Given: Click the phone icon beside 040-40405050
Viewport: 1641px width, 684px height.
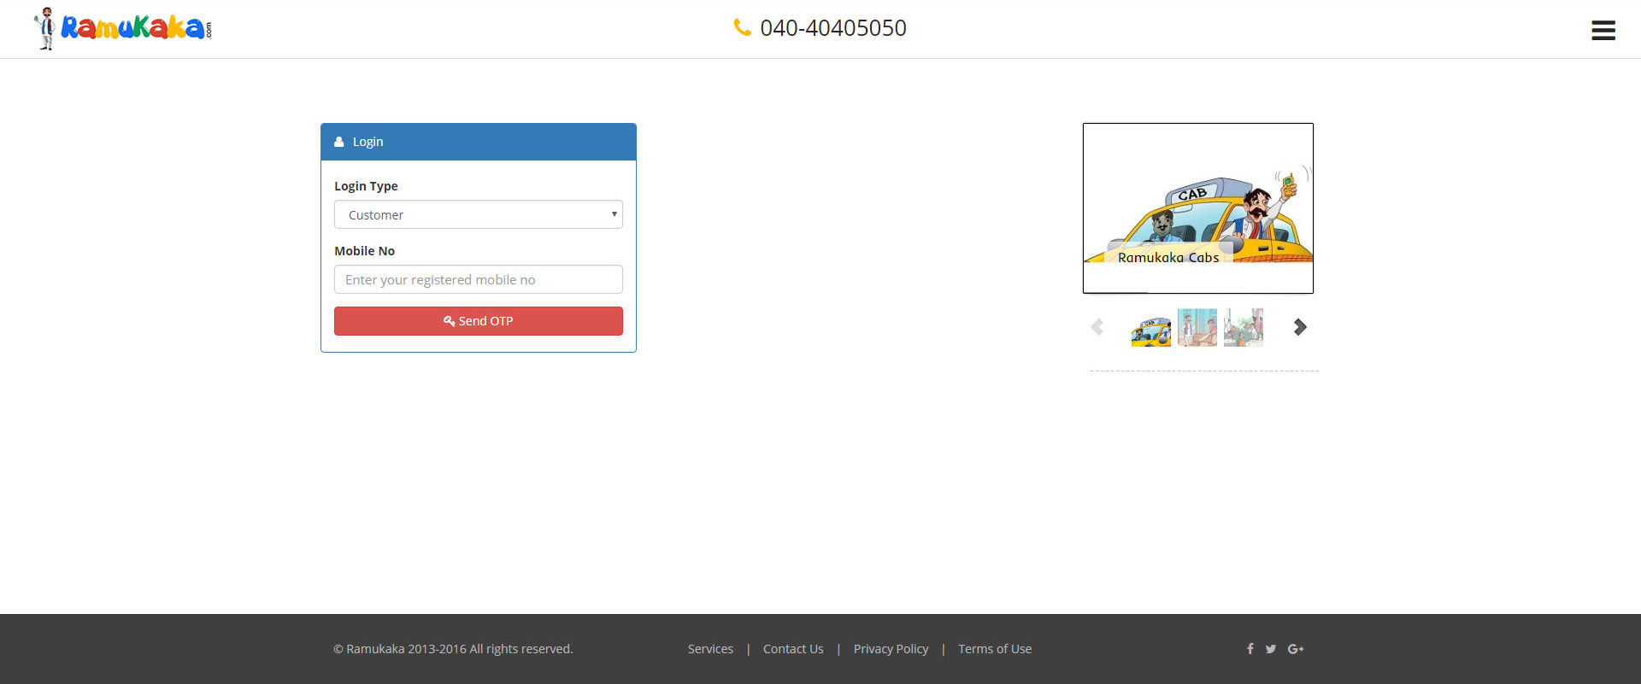Looking at the screenshot, I should coord(742,27).
